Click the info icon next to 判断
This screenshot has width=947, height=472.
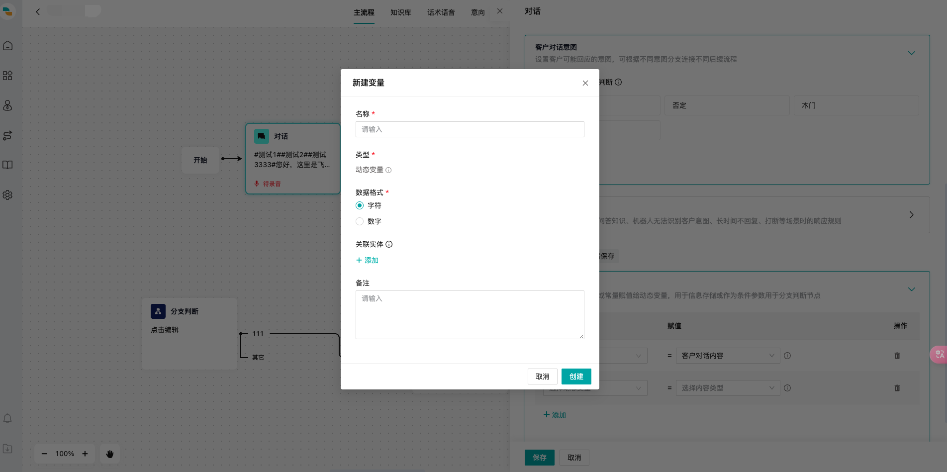click(x=618, y=82)
